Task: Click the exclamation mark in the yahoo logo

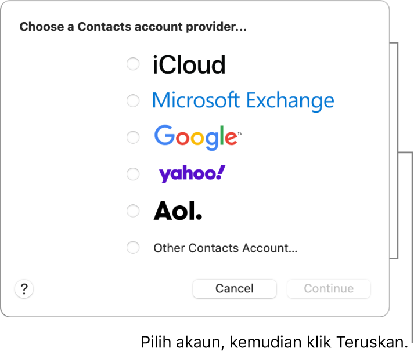Action: (x=221, y=172)
